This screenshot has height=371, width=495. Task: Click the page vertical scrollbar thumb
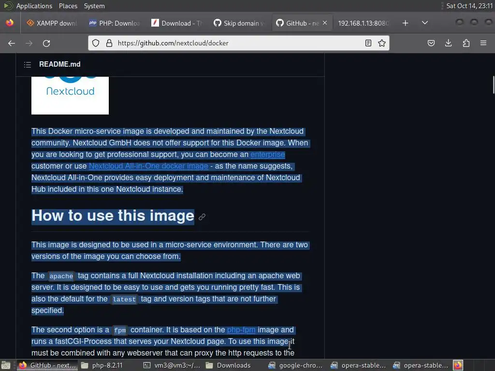(x=493, y=85)
